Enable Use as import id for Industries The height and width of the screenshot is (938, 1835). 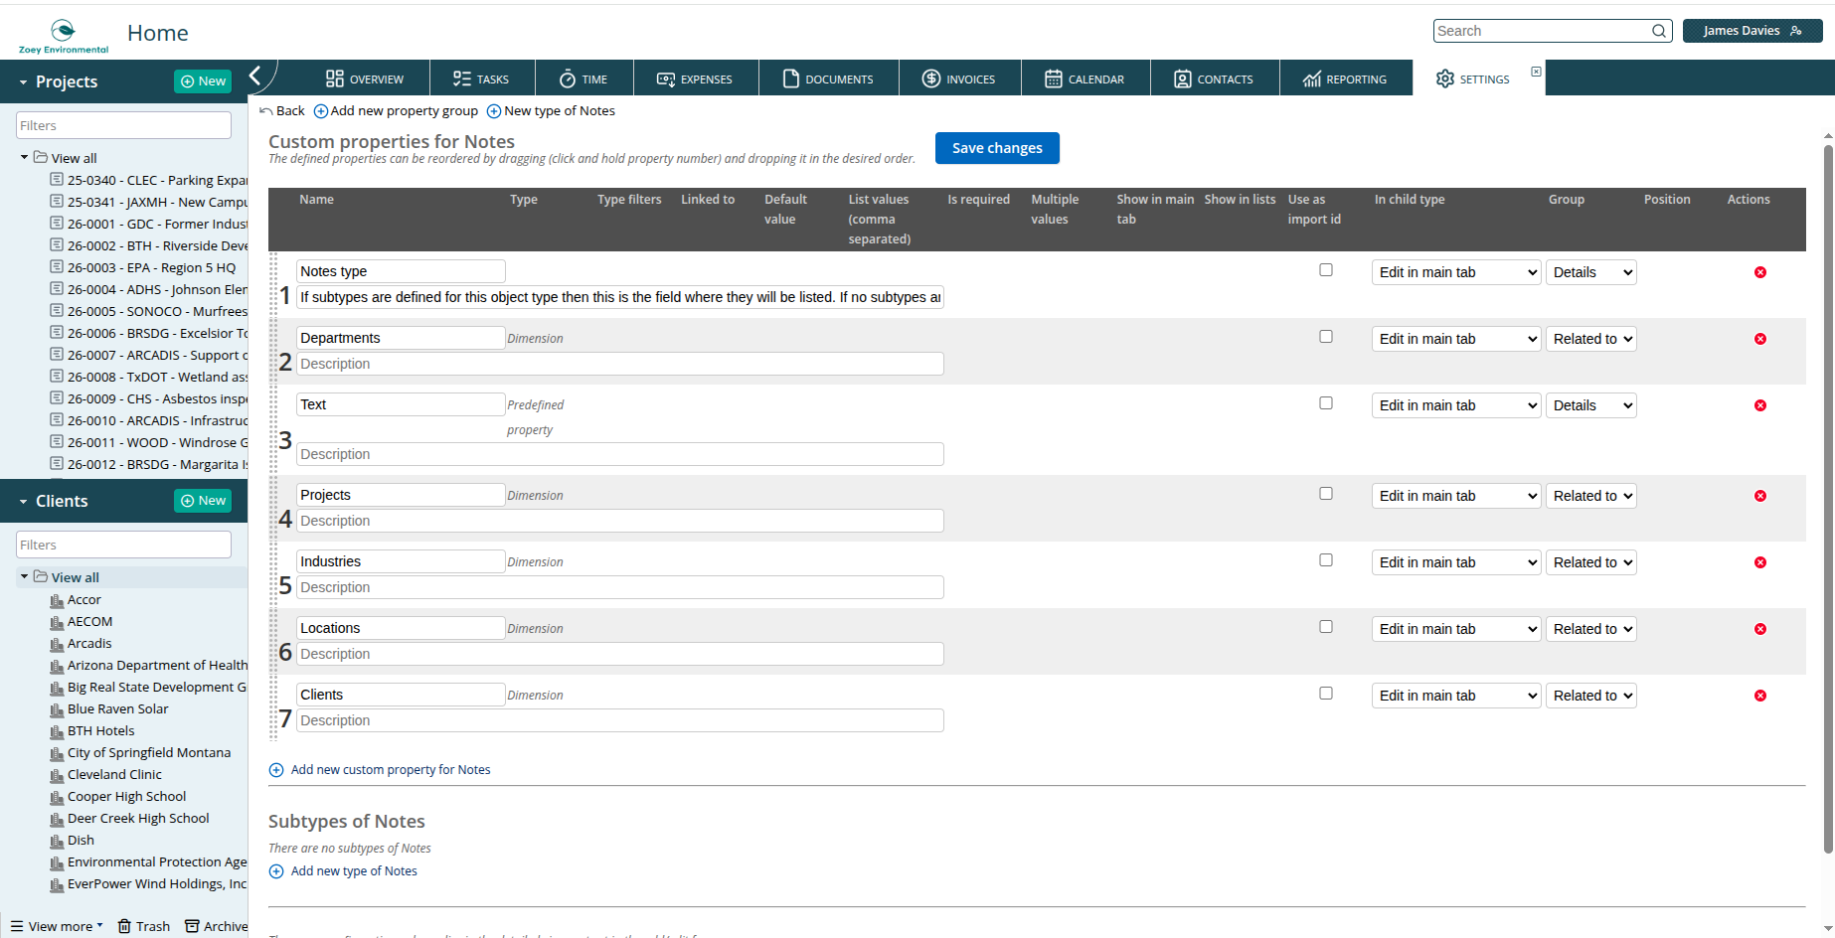1325,560
